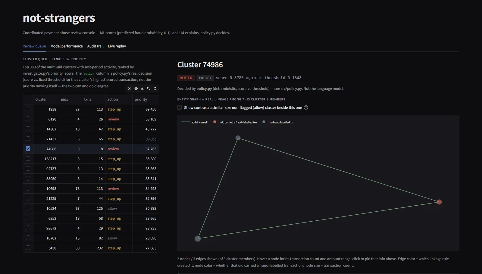The height and width of the screenshot is (274, 482).
Task: Check the row checkbox for cluster 5450
Action: coord(28,248)
